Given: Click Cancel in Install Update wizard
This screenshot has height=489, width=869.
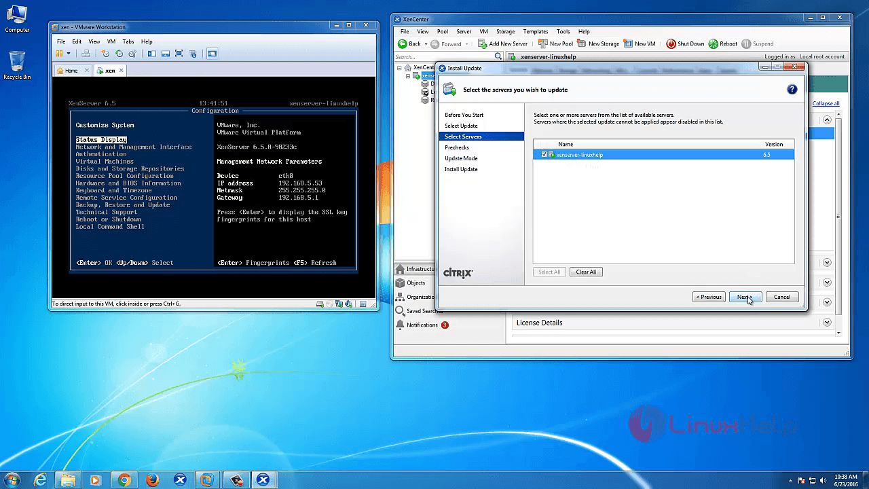Looking at the screenshot, I should click(782, 297).
